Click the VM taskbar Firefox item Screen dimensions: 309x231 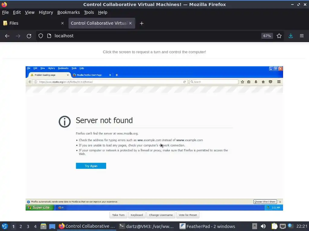(61, 208)
